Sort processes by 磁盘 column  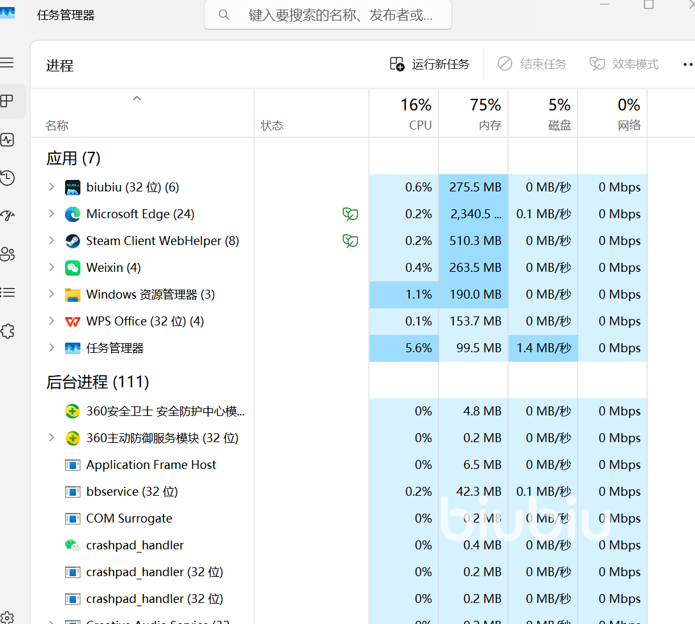(x=543, y=114)
